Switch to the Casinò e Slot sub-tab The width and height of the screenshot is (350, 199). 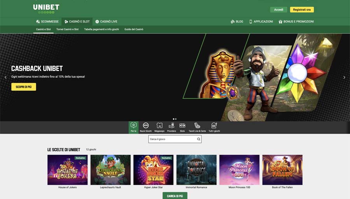coord(43,29)
